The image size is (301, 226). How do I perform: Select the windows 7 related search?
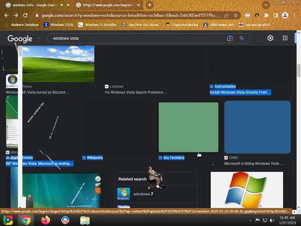point(156,194)
